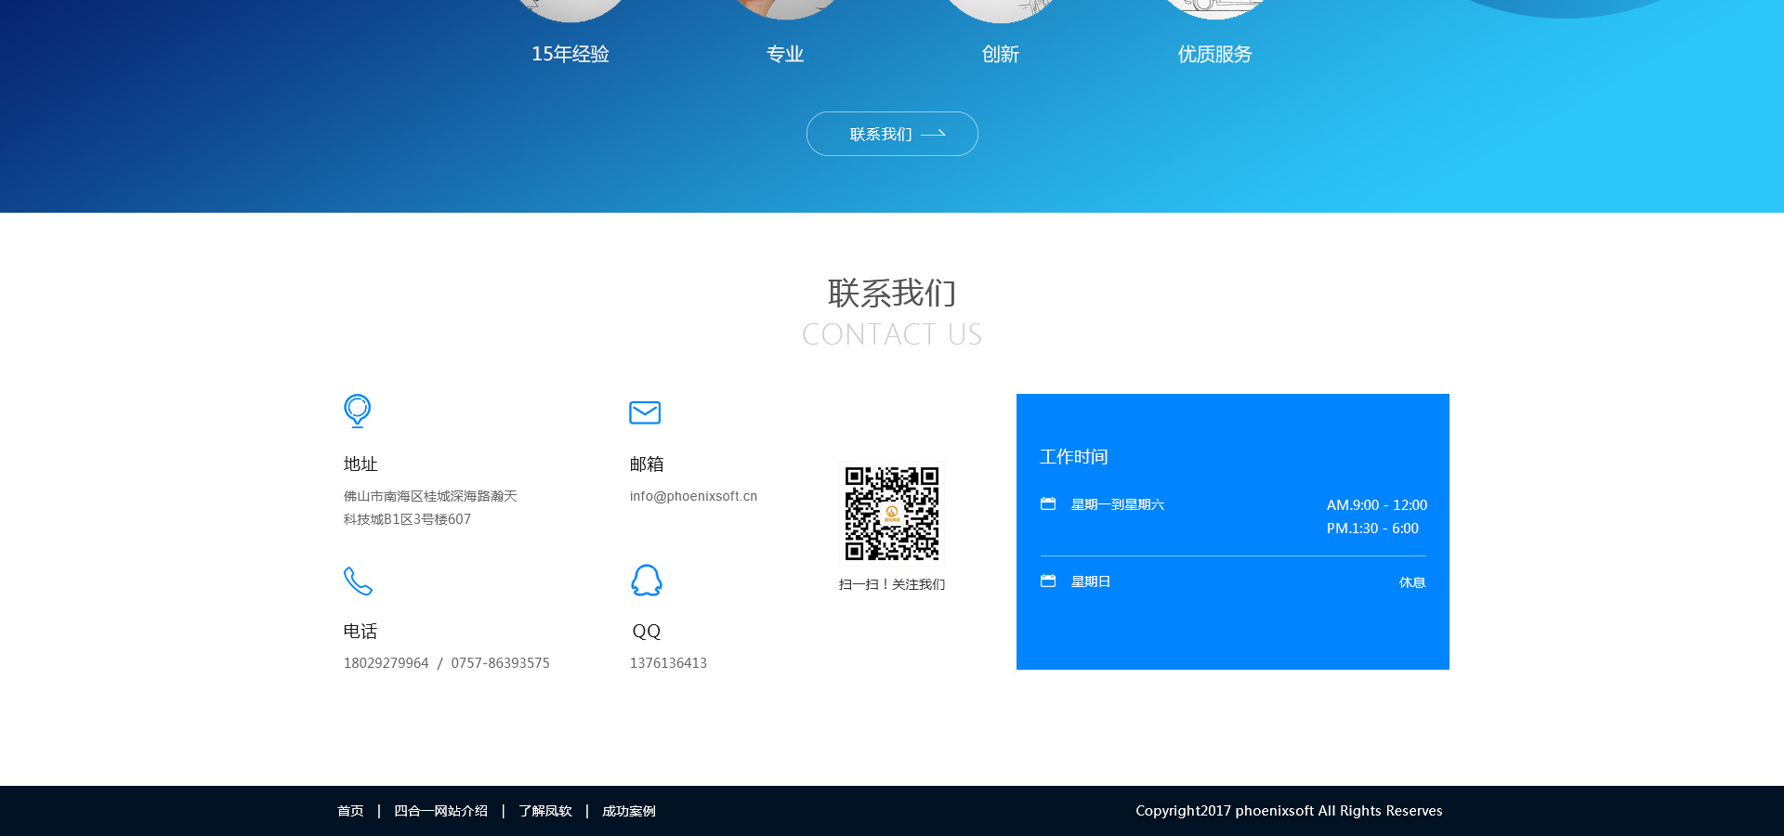Viewport: 1784px width, 836px height.
Task: Click the telephone handset icon
Action: click(x=358, y=581)
